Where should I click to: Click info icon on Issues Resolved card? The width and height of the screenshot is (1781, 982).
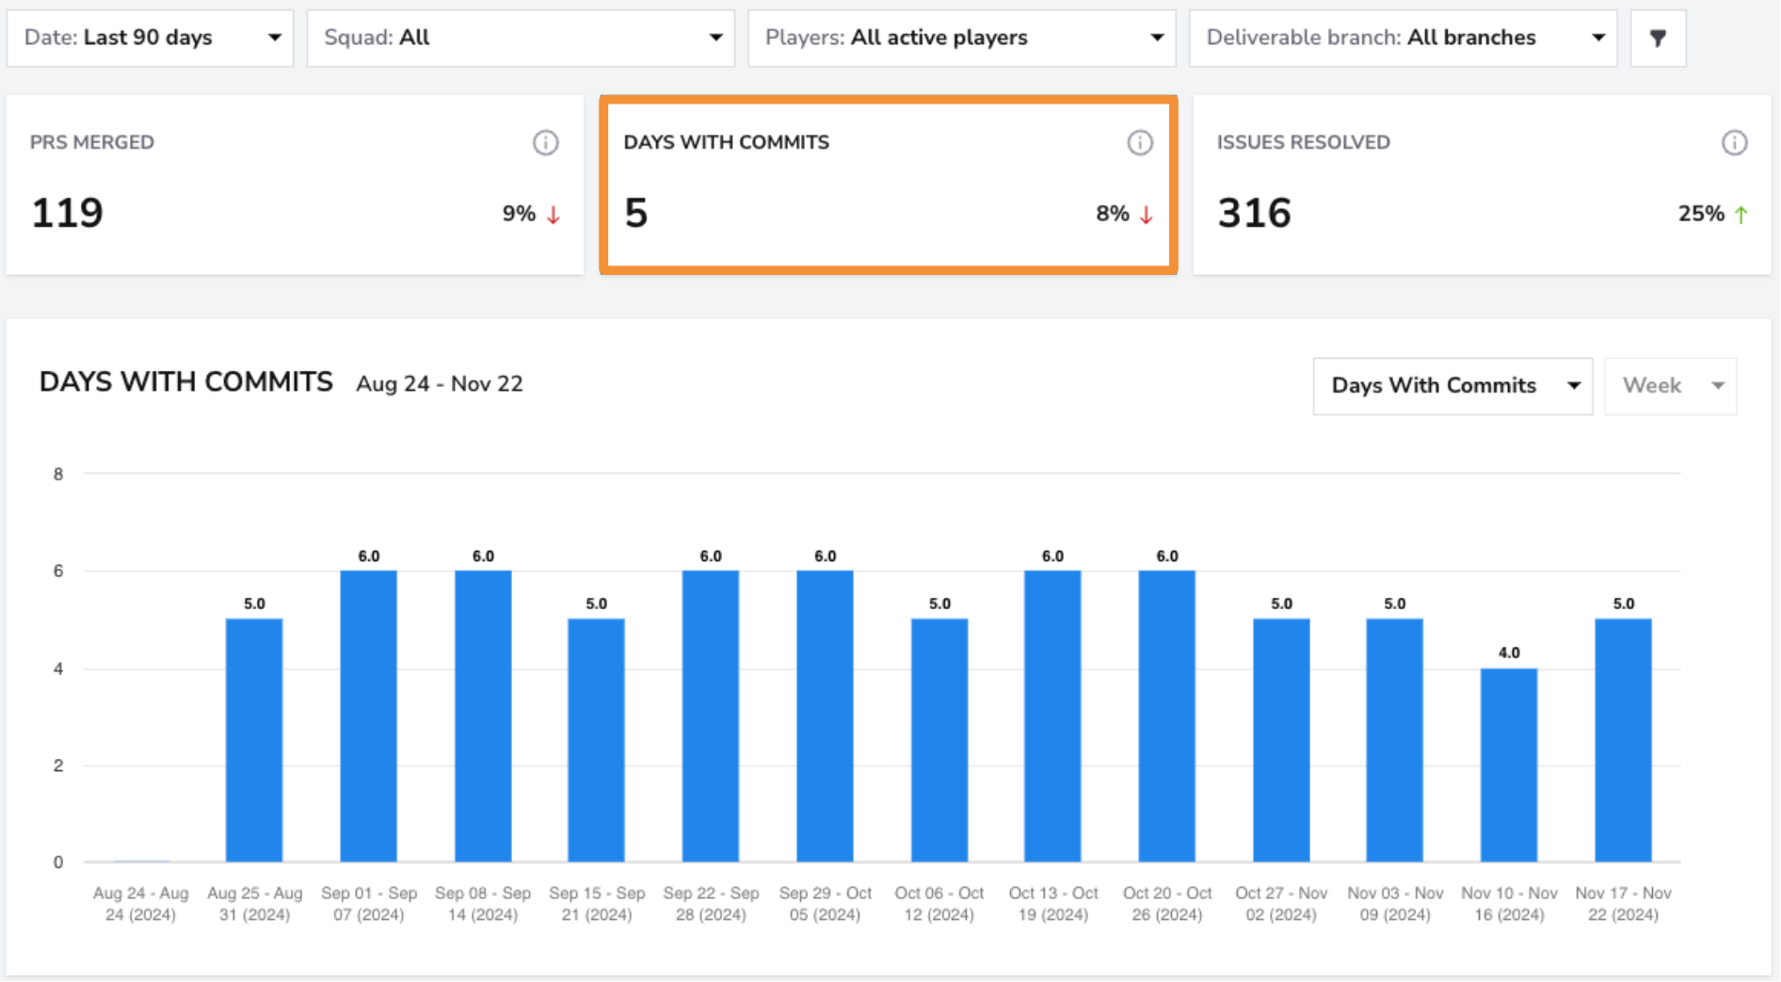click(x=1735, y=142)
